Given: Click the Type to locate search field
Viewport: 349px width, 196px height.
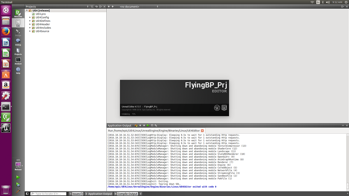Looking at the screenshot, I should click(x=48, y=194).
